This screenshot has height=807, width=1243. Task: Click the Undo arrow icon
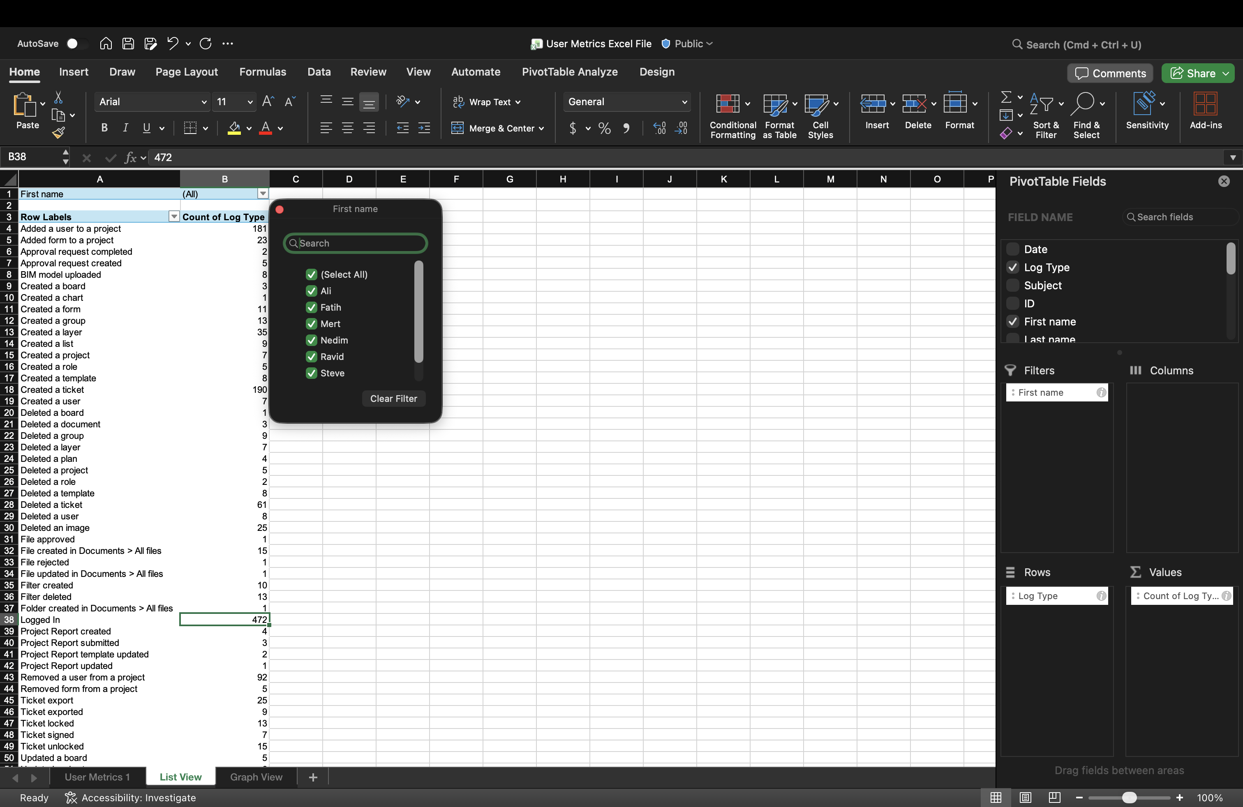pos(172,44)
